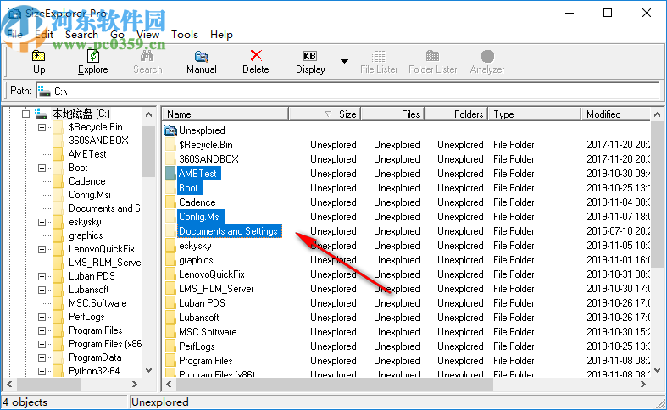This screenshot has width=667, height=410.
Task: Open the Manual toolbar icon
Action: tap(201, 56)
